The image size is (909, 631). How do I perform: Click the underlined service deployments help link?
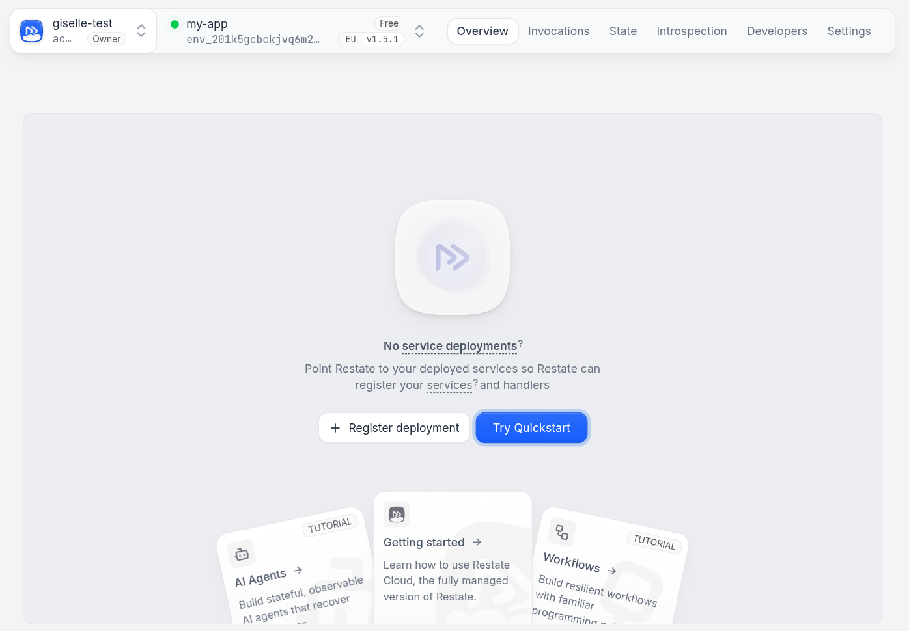tap(458, 346)
